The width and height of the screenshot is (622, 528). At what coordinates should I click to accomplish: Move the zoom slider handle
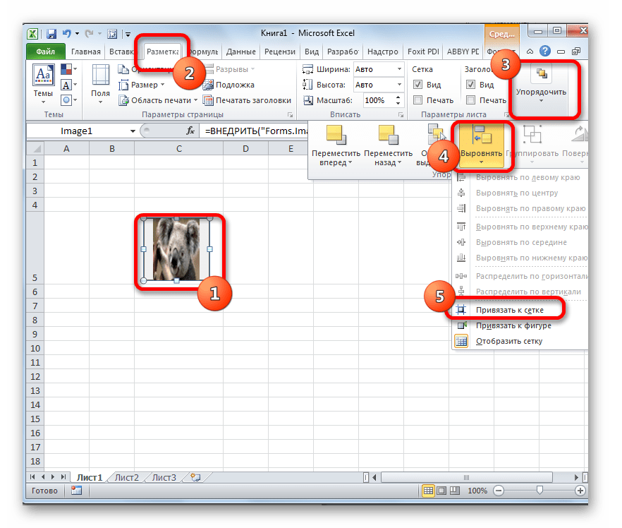539,491
